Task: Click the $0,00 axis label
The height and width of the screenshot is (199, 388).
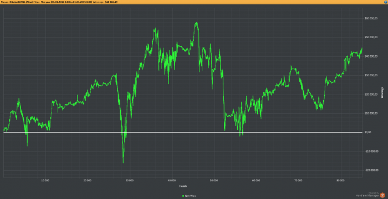Action: pos(368,132)
